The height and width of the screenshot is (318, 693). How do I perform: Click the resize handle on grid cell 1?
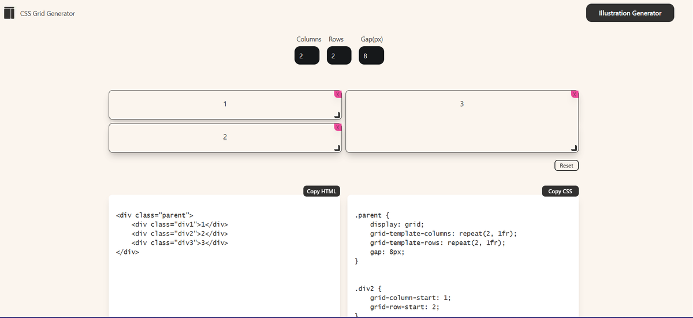[x=337, y=115]
